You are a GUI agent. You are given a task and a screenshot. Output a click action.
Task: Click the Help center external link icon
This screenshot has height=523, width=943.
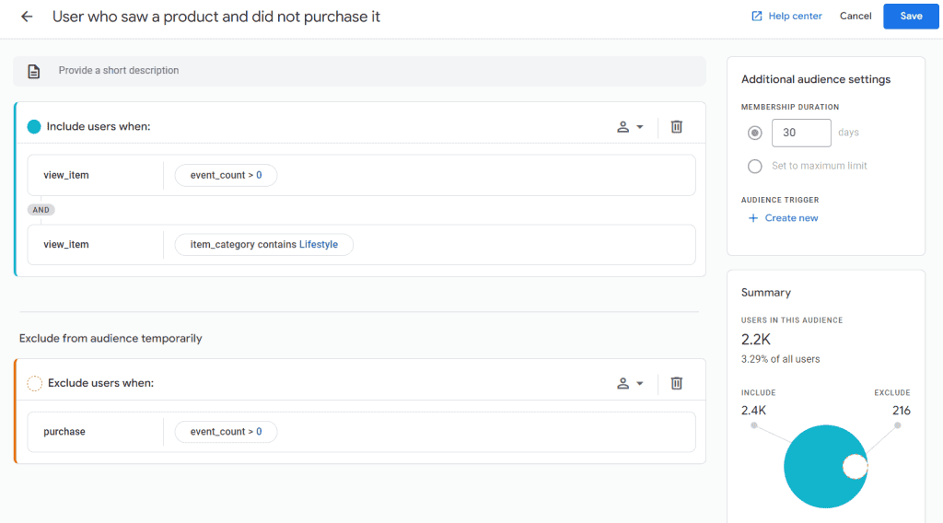coord(757,17)
